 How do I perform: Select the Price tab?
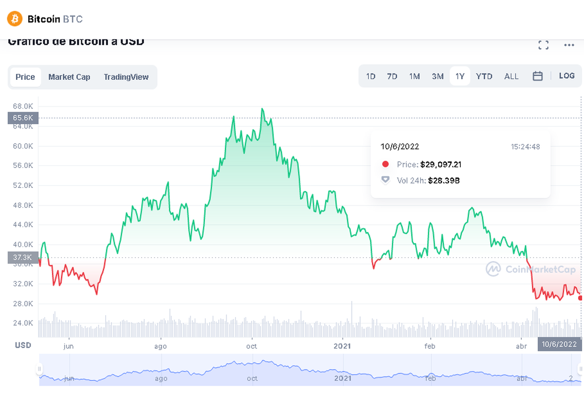(x=25, y=77)
